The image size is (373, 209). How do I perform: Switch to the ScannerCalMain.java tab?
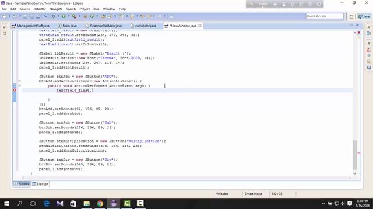point(104,26)
